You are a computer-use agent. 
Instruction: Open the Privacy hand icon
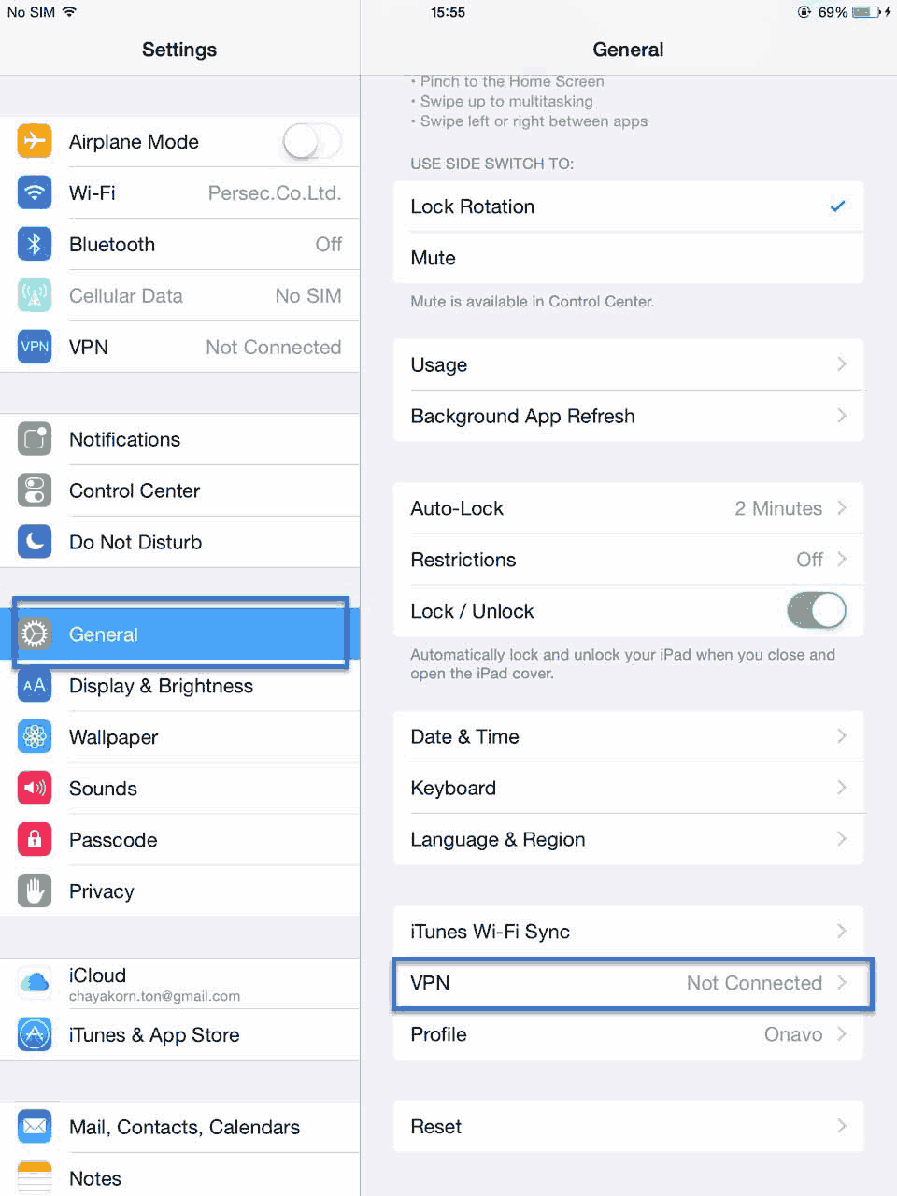(35, 891)
